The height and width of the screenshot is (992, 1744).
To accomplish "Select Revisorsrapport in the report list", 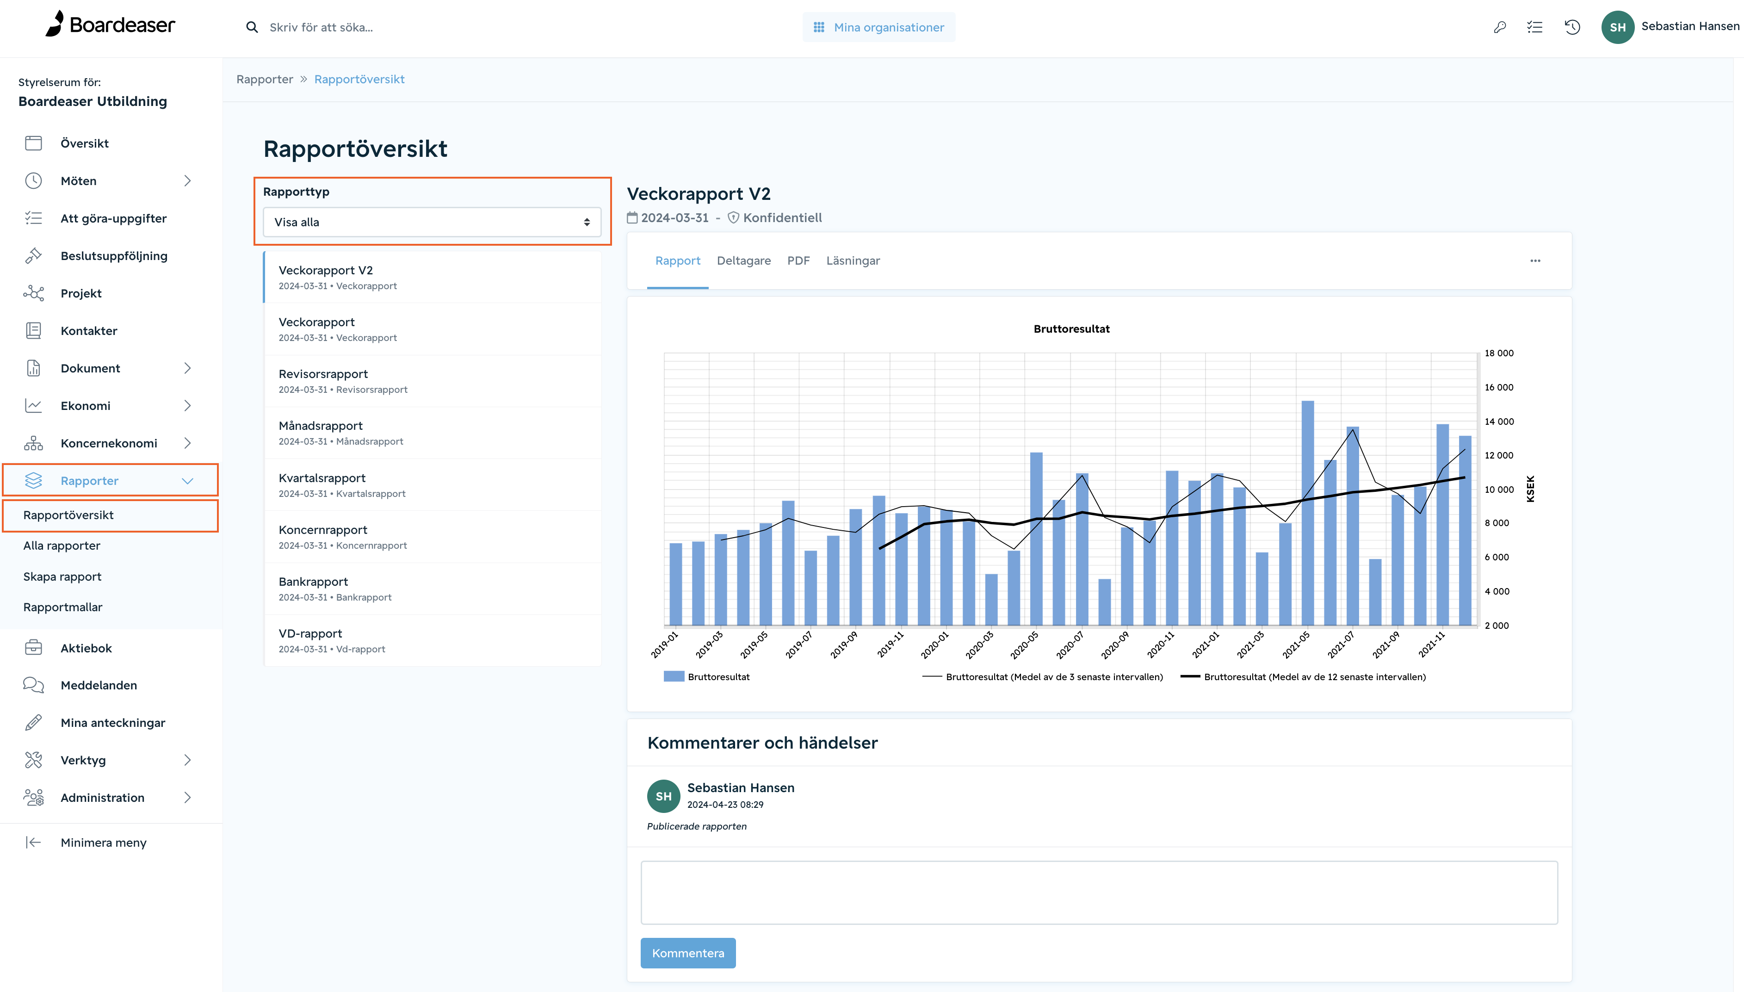I will (433, 381).
